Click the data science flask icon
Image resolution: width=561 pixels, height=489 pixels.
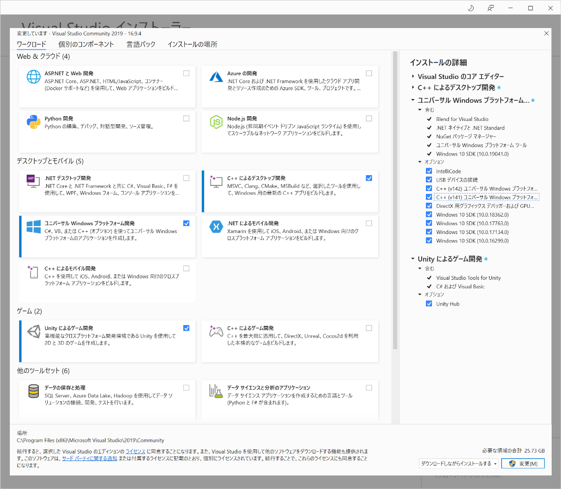216,391
